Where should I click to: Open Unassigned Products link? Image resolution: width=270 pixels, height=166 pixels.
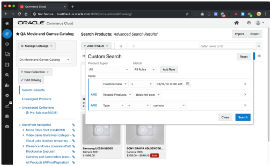pyautogui.click(x=36, y=99)
